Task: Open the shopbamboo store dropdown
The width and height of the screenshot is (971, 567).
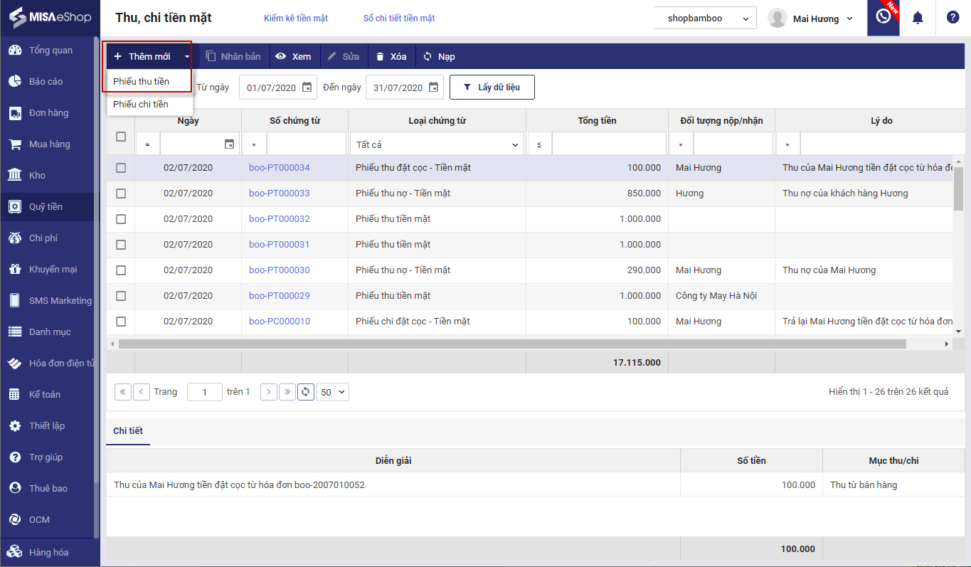Action: coord(705,18)
